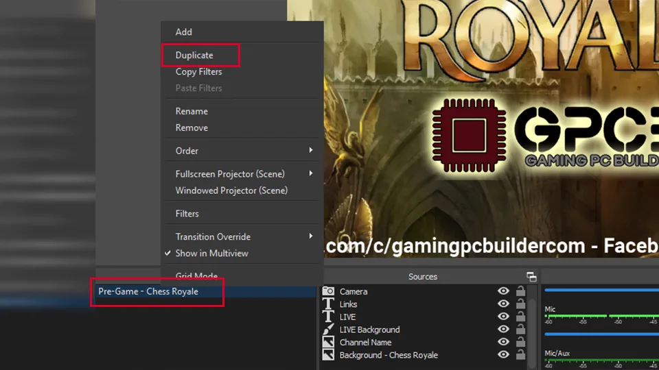Click the Background - Chess Royale image icon
The height and width of the screenshot is (370, 659).
328,355
